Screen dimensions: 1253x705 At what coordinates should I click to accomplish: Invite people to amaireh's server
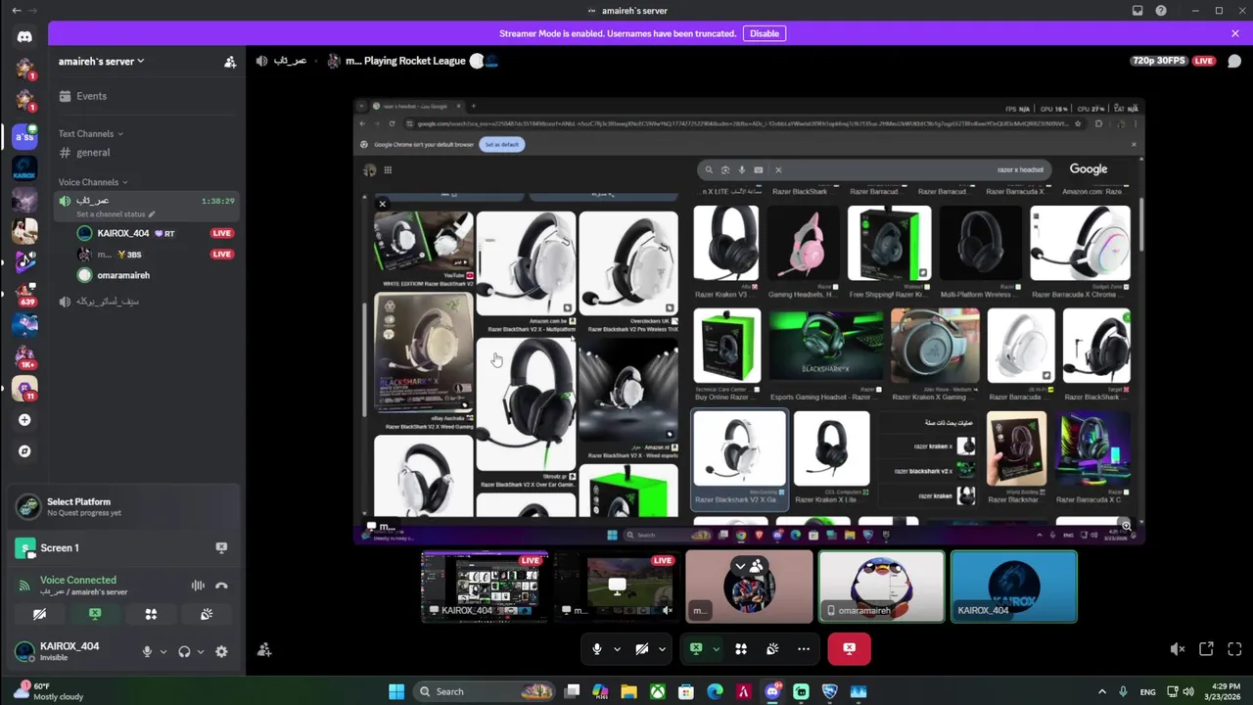coord(230,62)
